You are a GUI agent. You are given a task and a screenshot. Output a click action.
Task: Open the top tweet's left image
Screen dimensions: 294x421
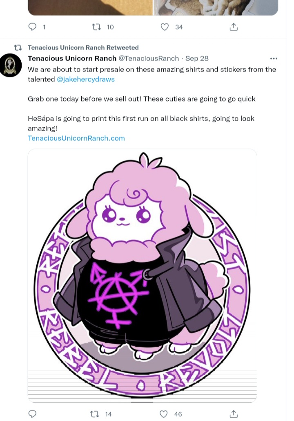pyautogui.click(x=90, y=7)
